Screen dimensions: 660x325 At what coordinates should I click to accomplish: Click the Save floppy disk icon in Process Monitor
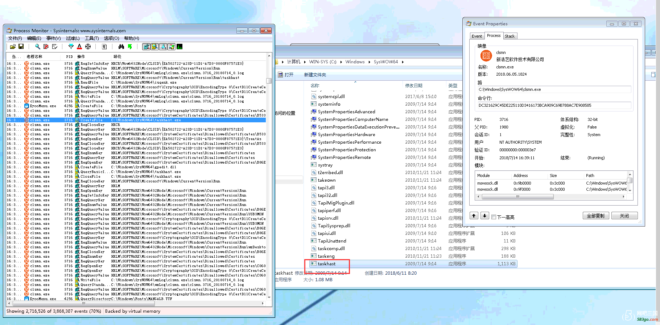click(21, 47)
